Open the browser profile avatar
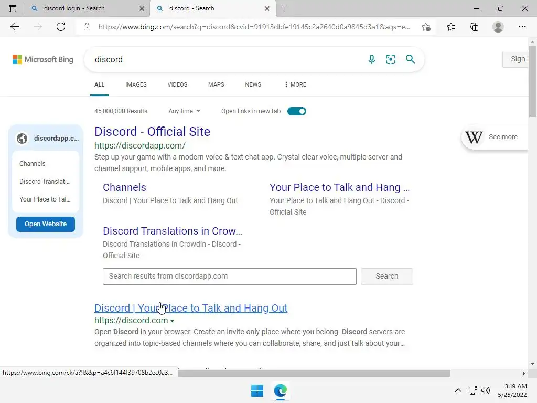The image size is (537, 403). click(498, 27)
